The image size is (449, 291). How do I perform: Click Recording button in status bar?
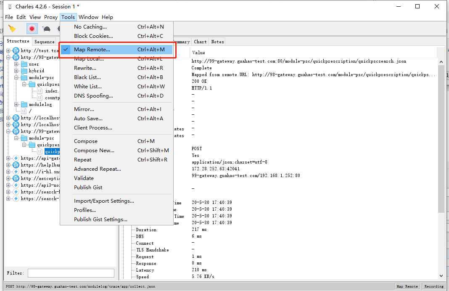(x=434, y=286)
